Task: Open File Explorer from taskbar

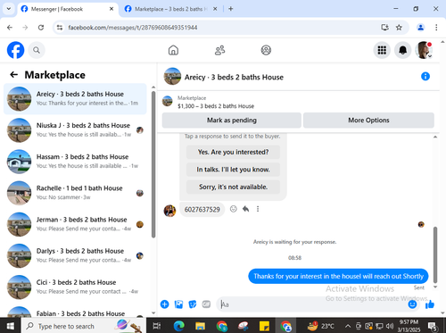Action: click(x=200, y=326)
